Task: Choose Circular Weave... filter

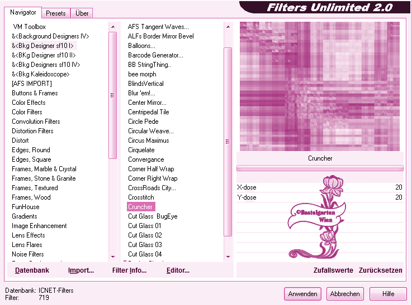Action: tap(151, 130)
